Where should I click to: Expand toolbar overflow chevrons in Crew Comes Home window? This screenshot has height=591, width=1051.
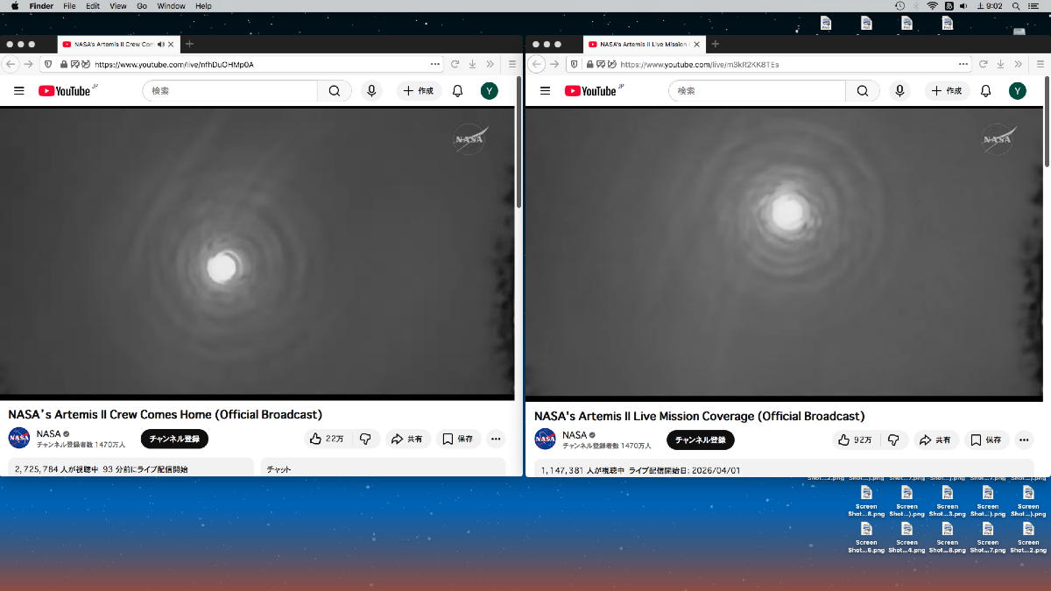point(490,64)
